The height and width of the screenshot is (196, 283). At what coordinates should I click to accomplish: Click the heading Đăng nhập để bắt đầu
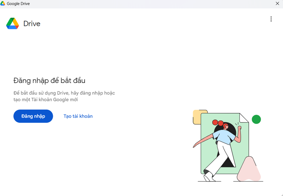49,80
